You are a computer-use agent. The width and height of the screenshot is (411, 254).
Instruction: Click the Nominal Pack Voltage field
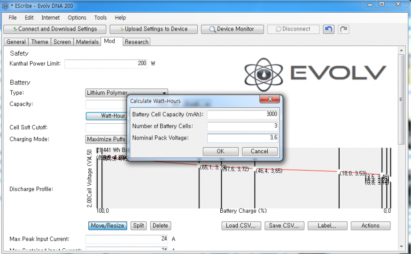pos(242,138)
